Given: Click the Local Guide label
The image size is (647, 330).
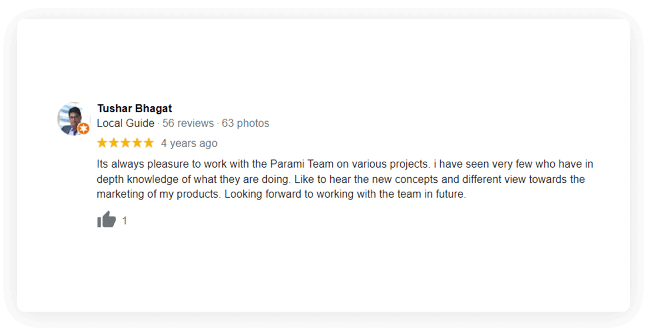Looking at the screenshot, I should 126,123.
